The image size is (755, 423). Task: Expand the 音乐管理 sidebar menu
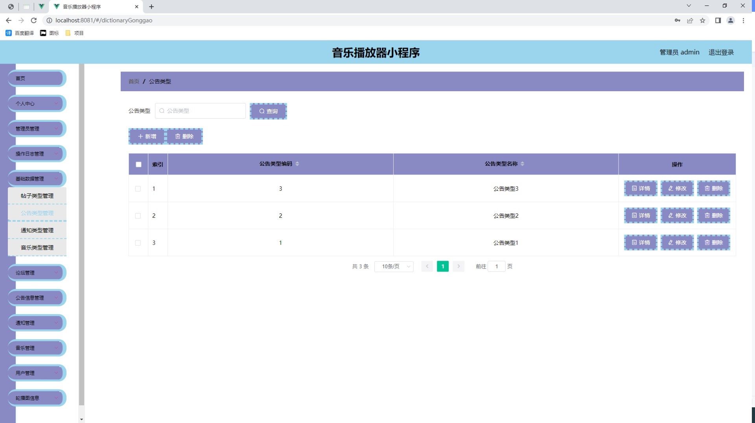37,348
